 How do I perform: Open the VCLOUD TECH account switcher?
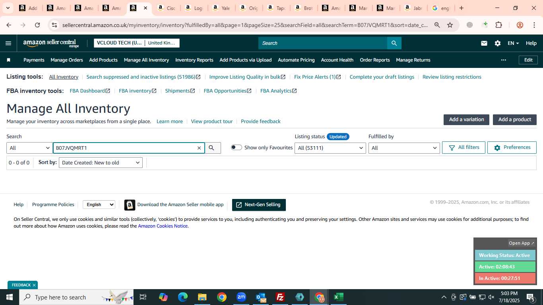coord(137,43)
